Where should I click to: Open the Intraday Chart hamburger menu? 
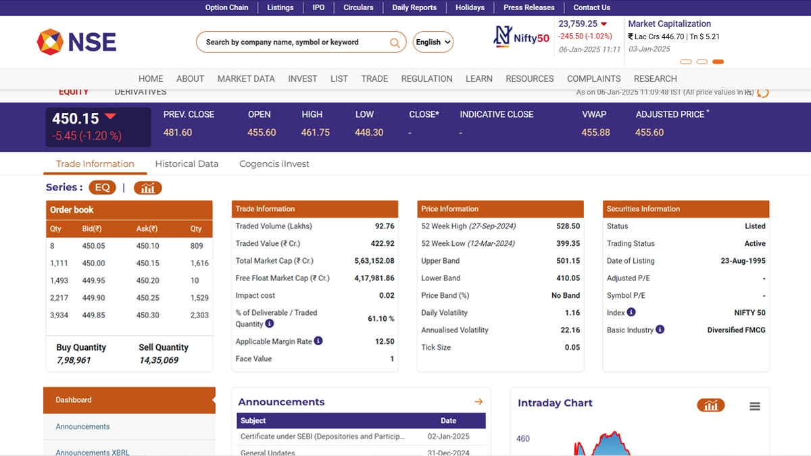coord(755,406)
